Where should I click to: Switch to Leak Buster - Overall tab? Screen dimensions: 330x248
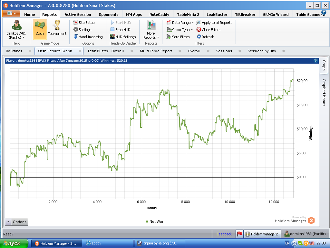pos(106,51)
